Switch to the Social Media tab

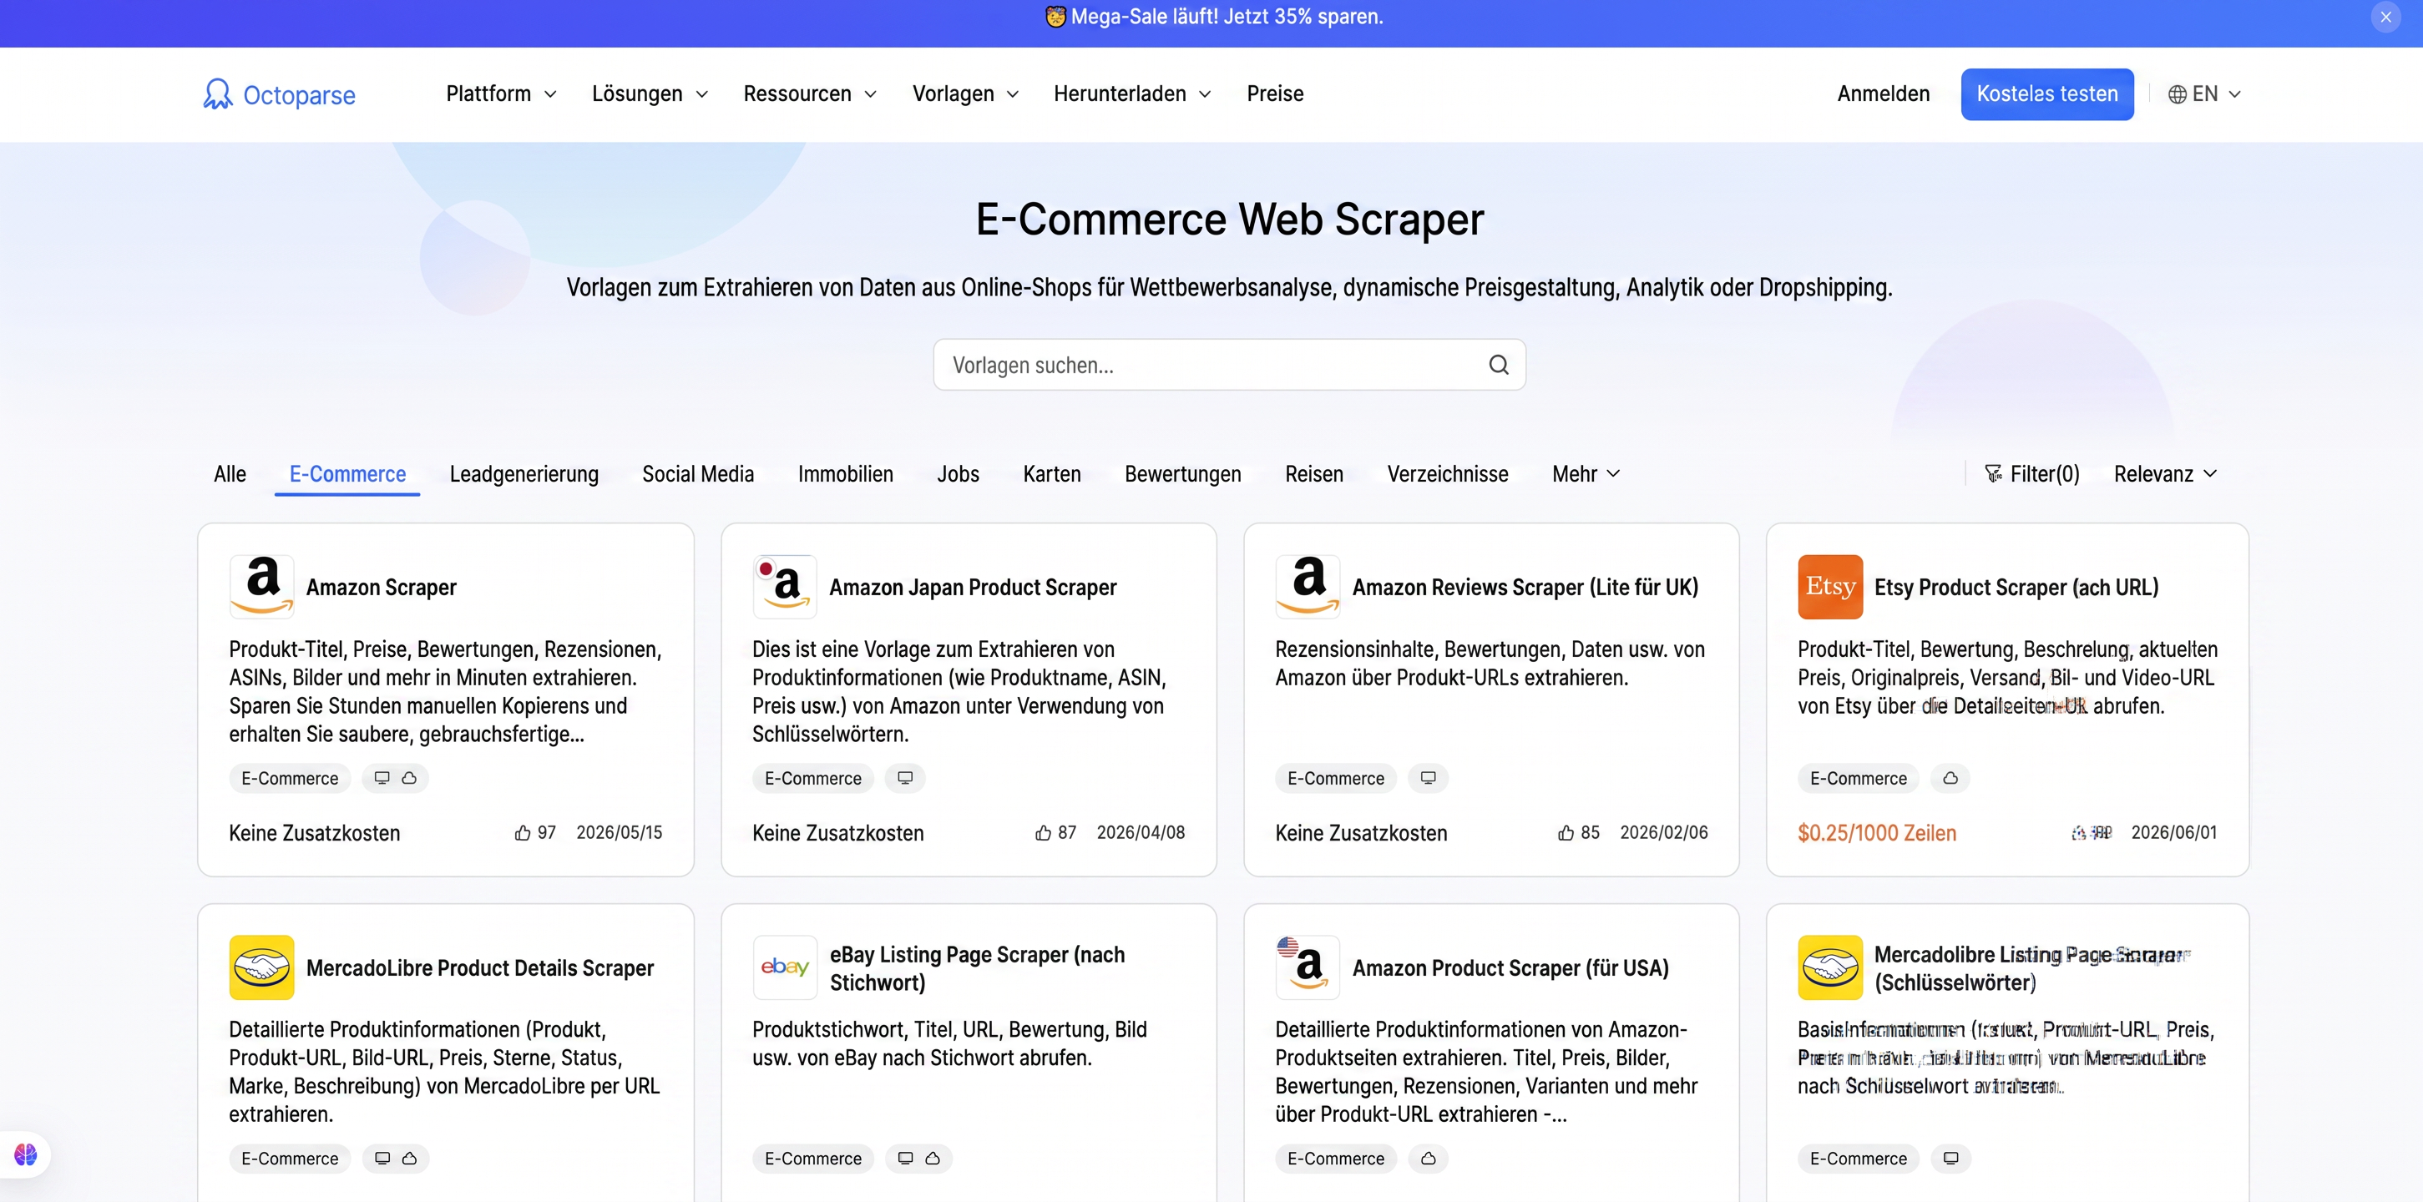[x=698, y=474]
